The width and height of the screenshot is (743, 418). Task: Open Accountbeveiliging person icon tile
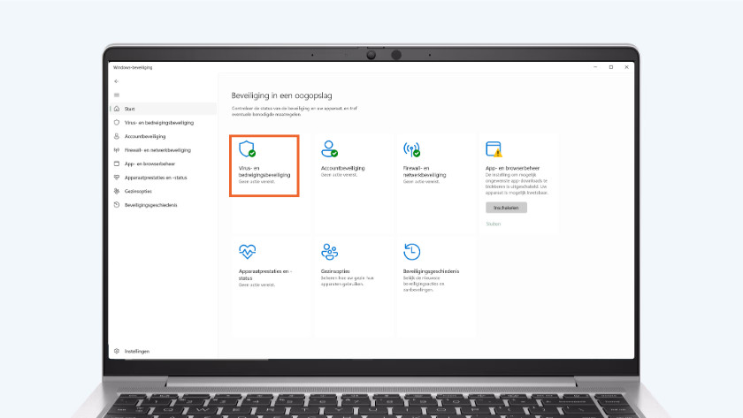tap(330, 148)
